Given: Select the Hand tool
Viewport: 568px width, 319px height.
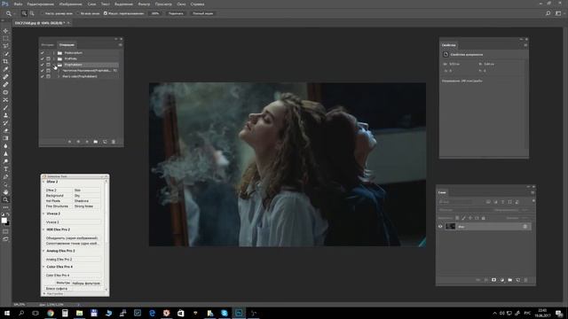Looking at the screenshot, I should point(5,192).
